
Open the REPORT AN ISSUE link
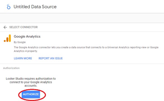tap(50, 58)
